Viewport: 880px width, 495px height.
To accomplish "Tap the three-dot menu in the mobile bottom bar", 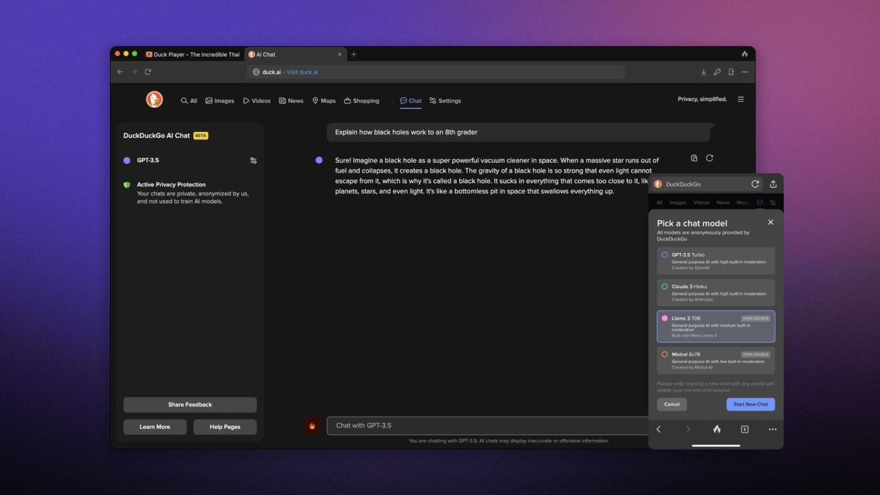I will 772,429.
